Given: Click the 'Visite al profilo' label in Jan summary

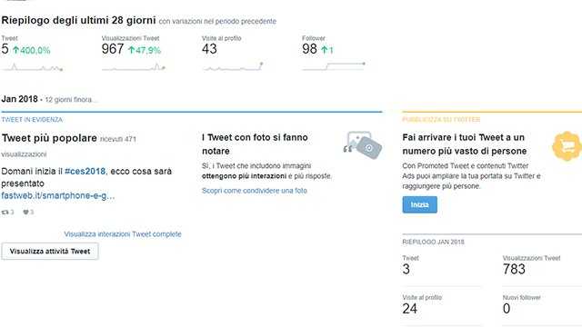Looking at the screenshot, I should coord(422,297).
